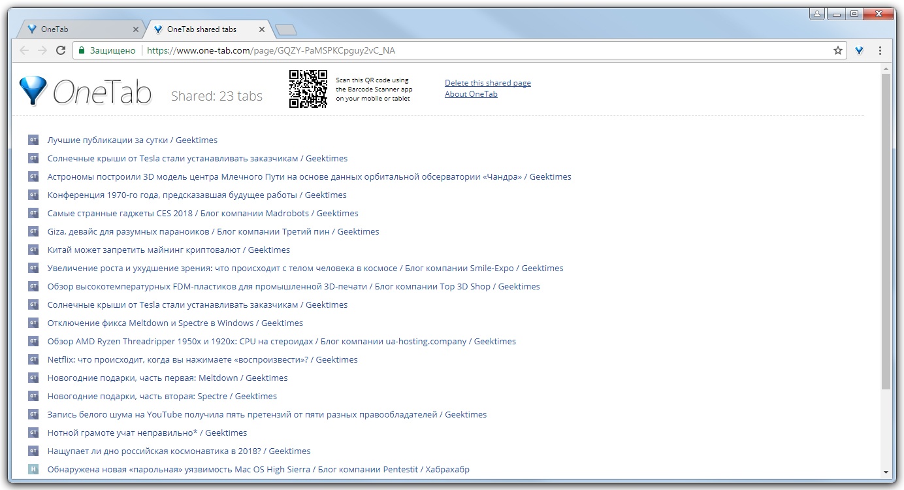Click the Chrome user profile button
This screenshot has width=904, height=490.
pos(817,13)
